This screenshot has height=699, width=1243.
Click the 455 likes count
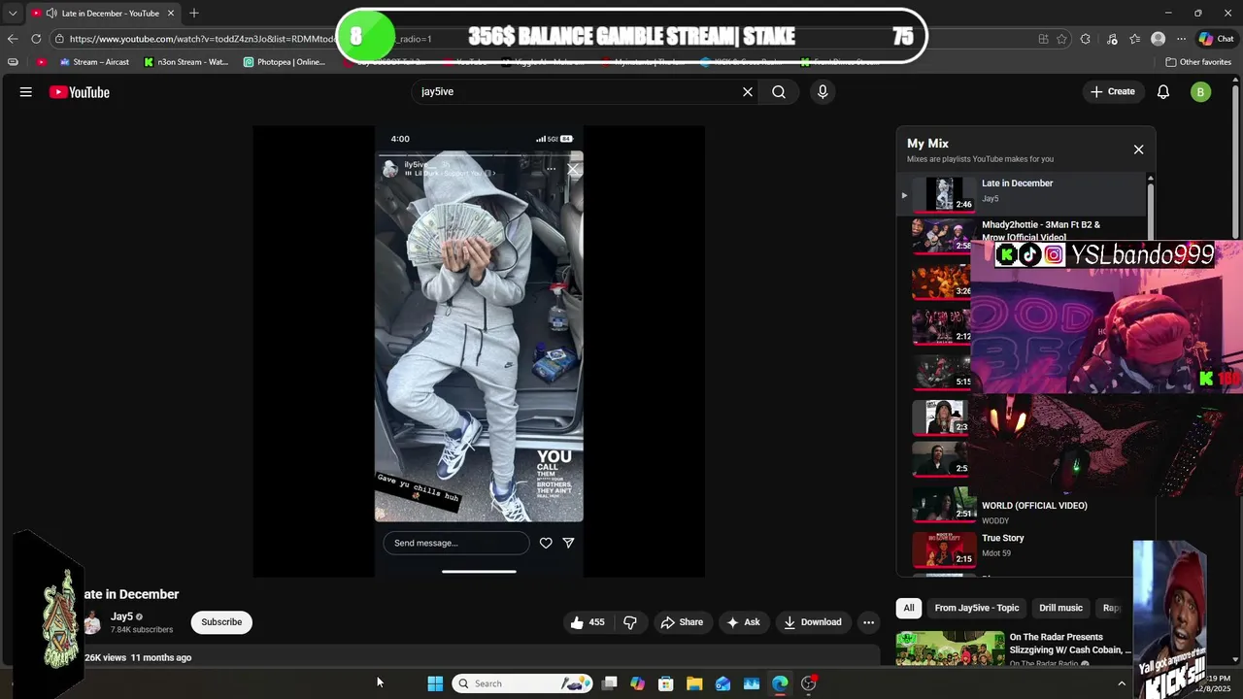pyautogui.click(x=596, y=622)
